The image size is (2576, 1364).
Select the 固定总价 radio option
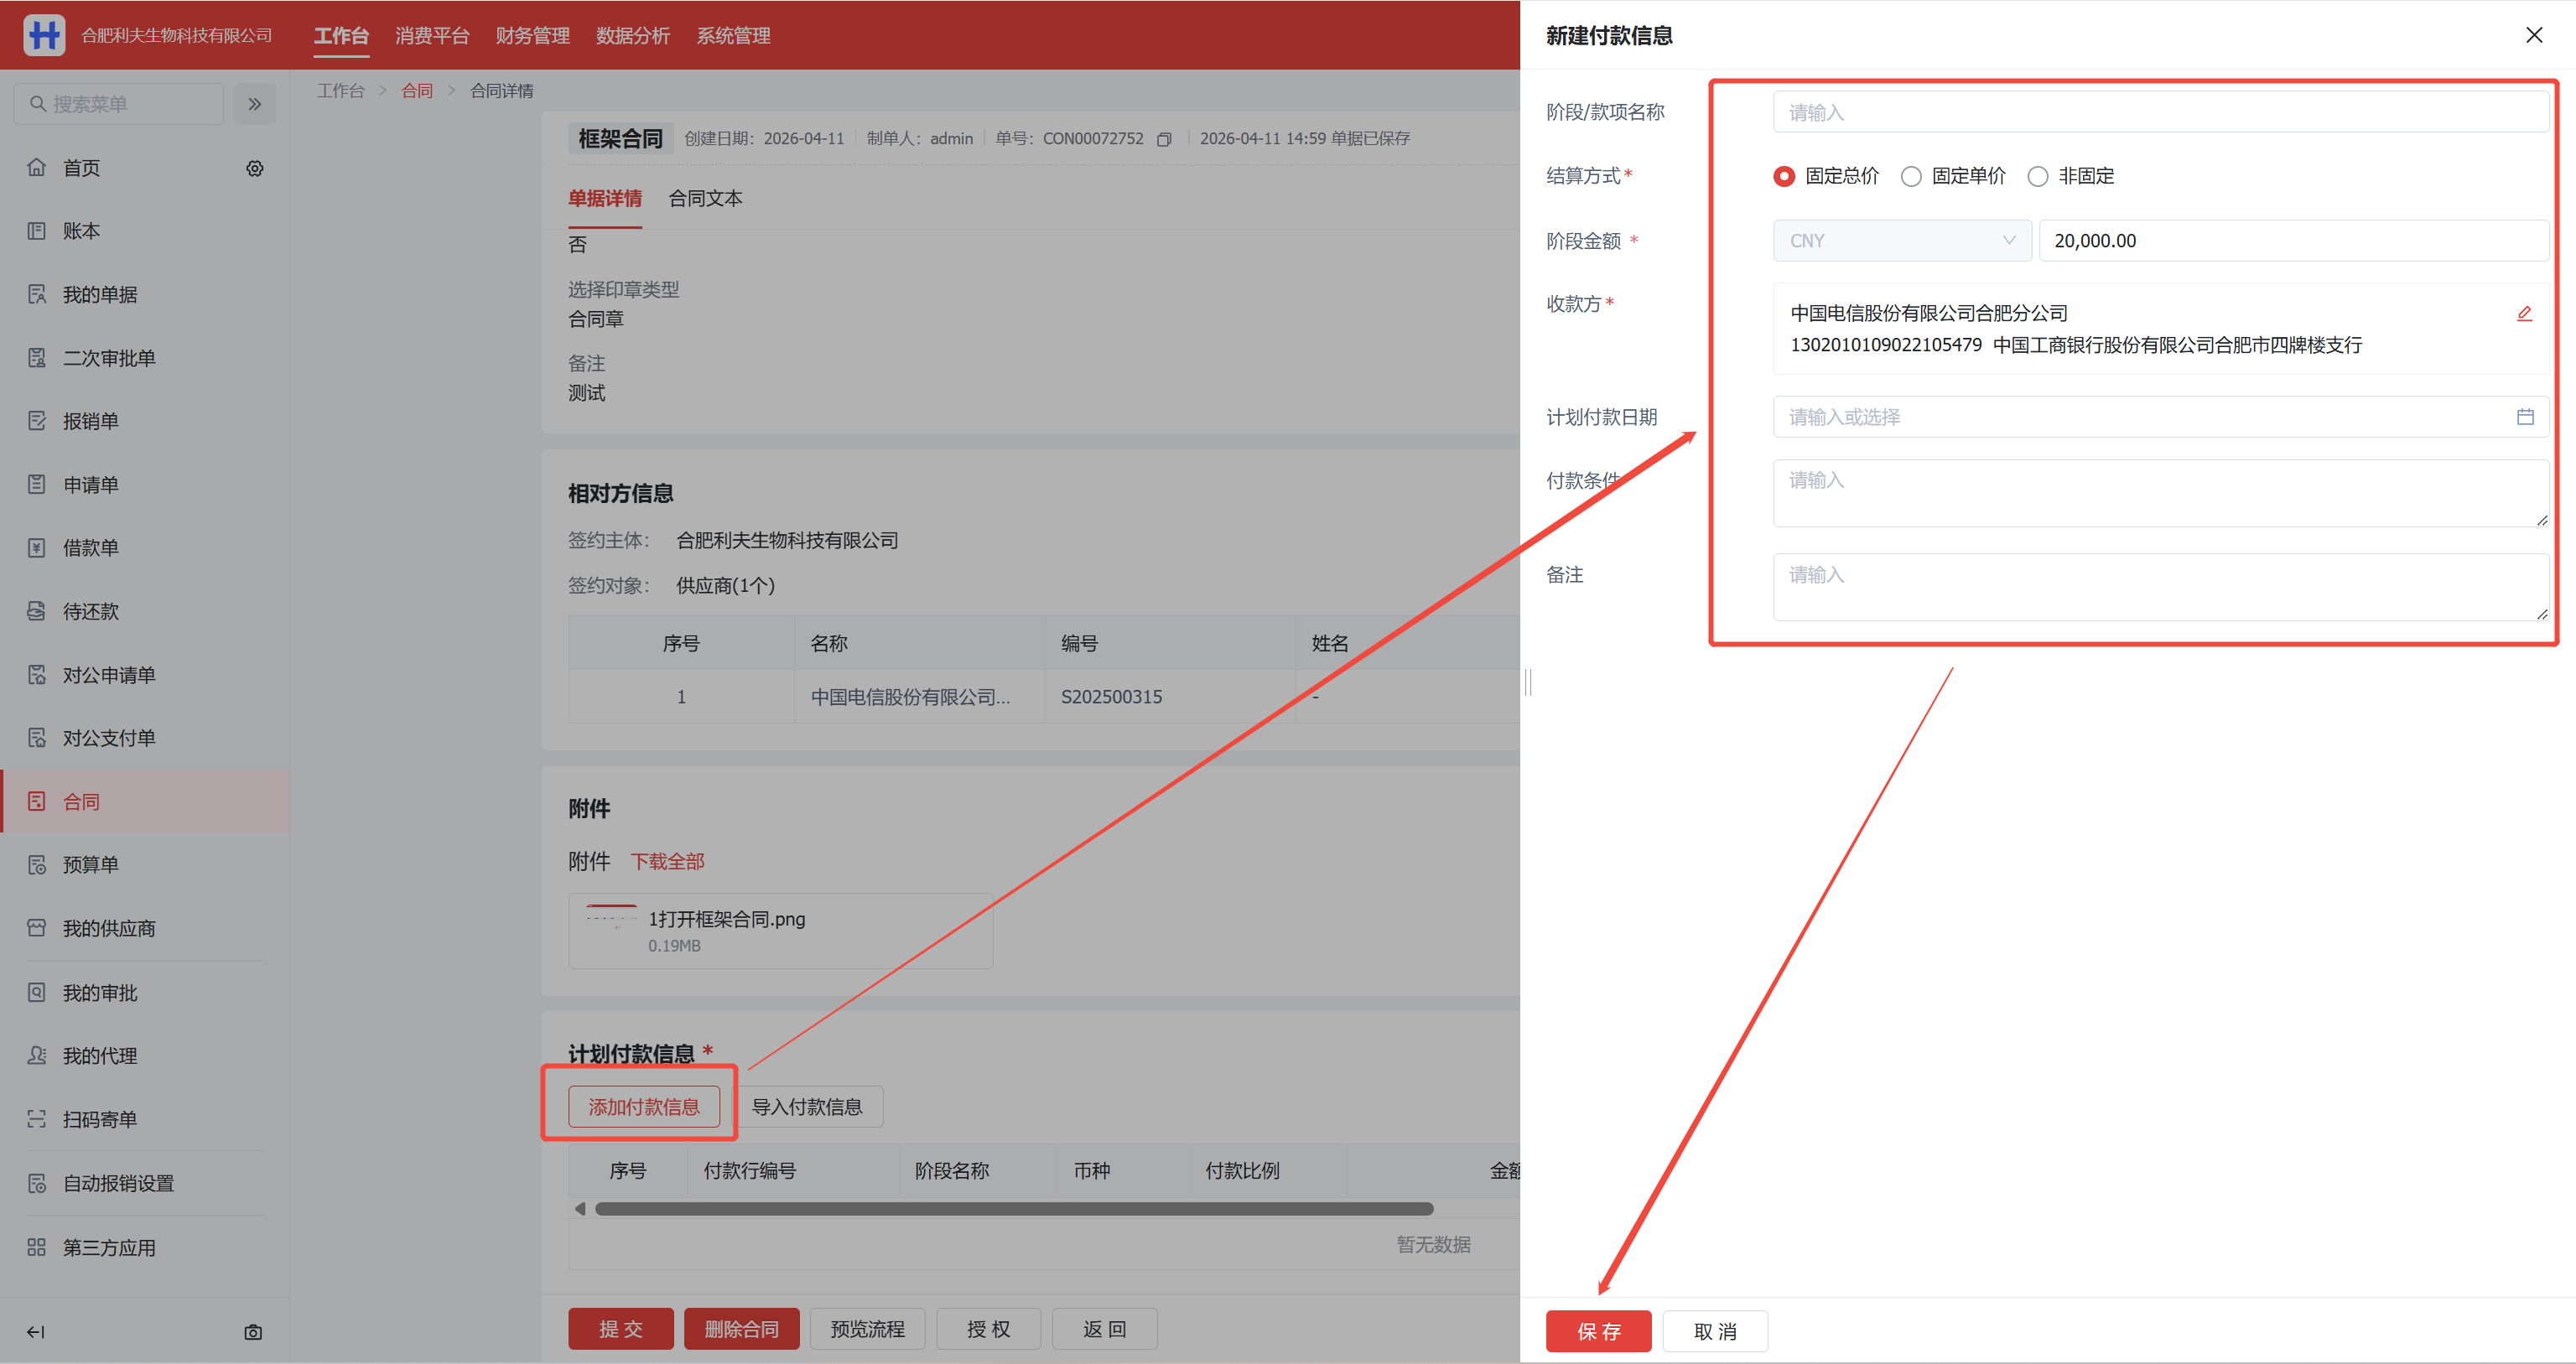click(x=1784, y=176)
